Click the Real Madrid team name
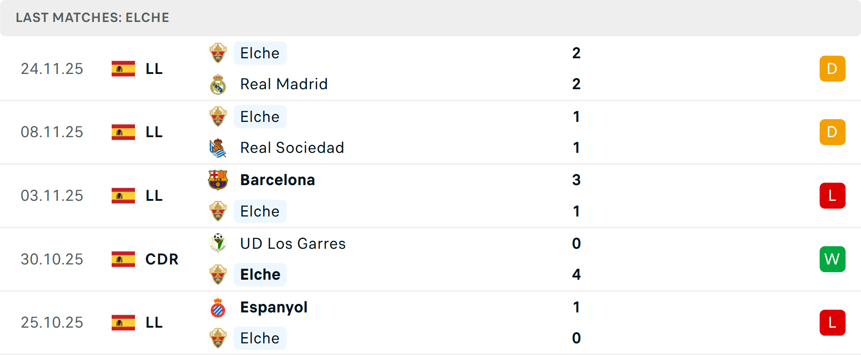Image resolution: width=861 pixels, height=355 pixels. tap(284, 84)
